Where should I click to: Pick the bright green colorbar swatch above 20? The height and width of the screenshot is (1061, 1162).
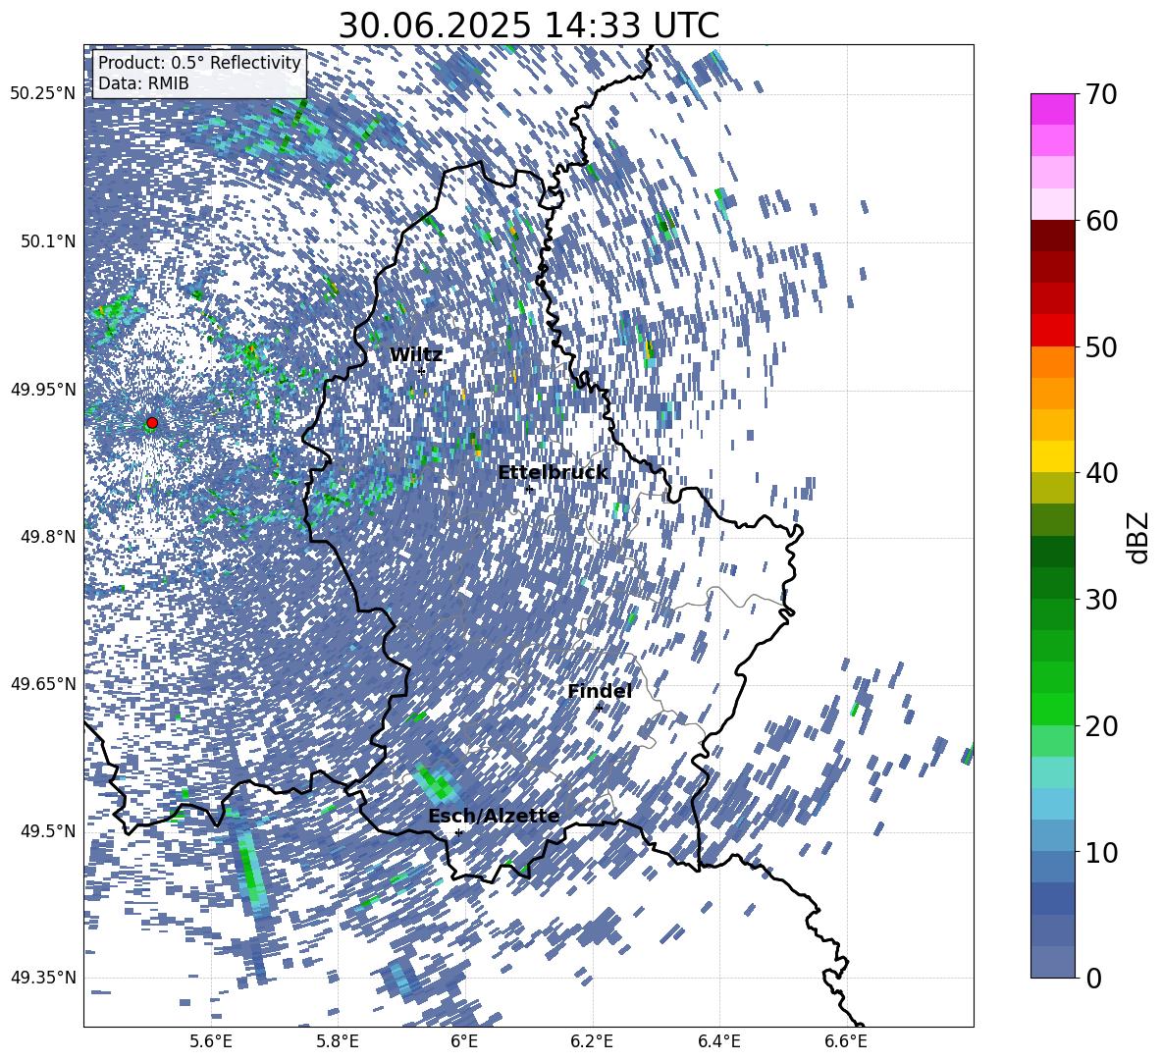1052,709
